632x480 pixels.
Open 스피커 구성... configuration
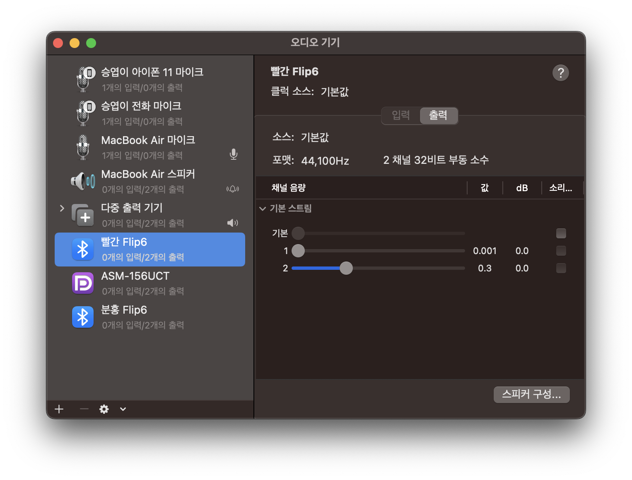pyautogui.click(x=532, y=394)
